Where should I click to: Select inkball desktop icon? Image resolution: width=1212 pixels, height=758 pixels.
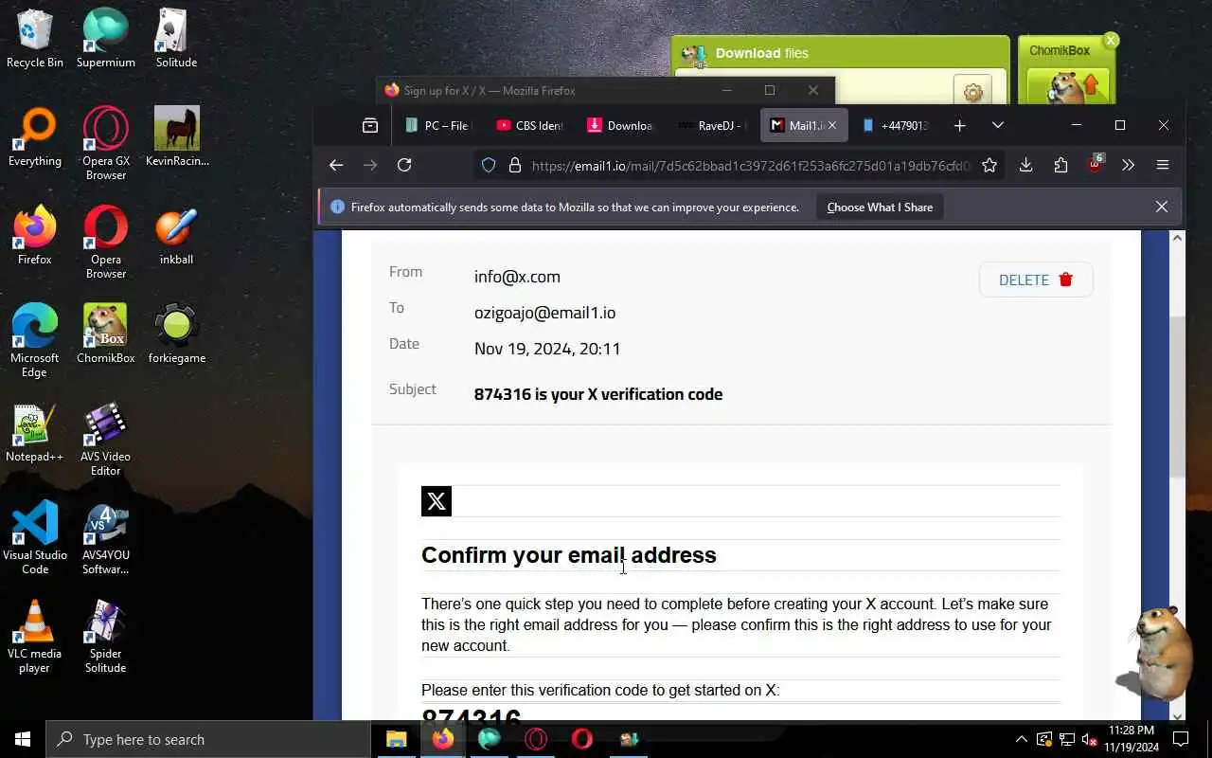[177, 237]
